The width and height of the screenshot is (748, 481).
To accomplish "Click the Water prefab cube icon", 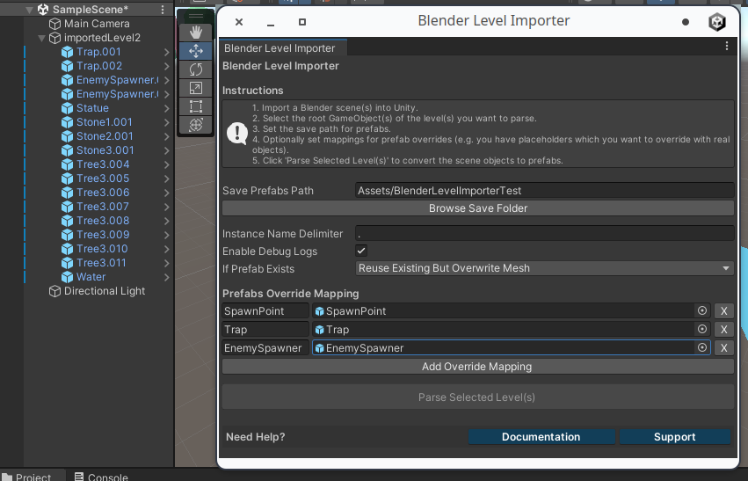I will tap(68, 277).
